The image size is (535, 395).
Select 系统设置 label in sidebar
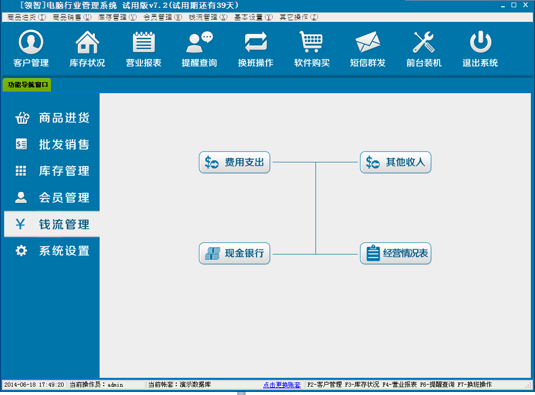(x=64, y=251)
